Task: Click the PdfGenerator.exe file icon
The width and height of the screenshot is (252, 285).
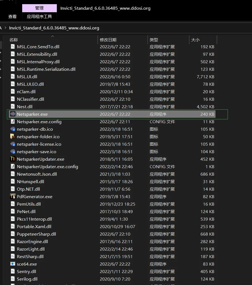Action: (x=13, y=196)
